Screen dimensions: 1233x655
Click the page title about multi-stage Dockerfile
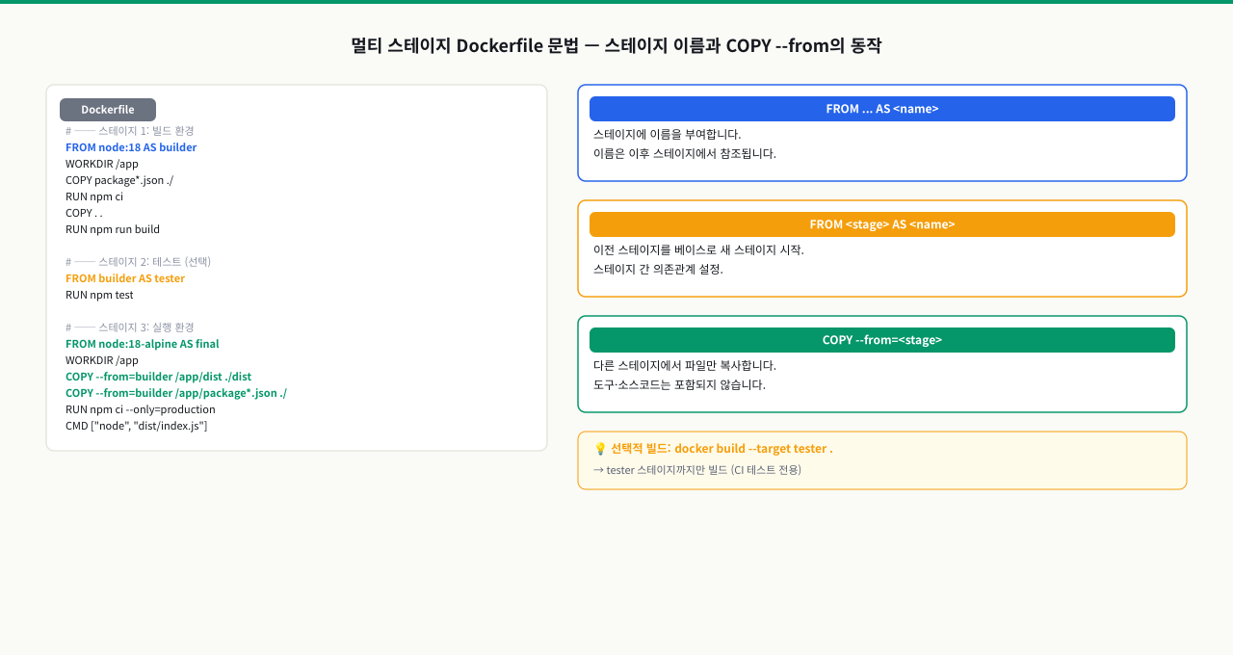click(x=616, y=45)
